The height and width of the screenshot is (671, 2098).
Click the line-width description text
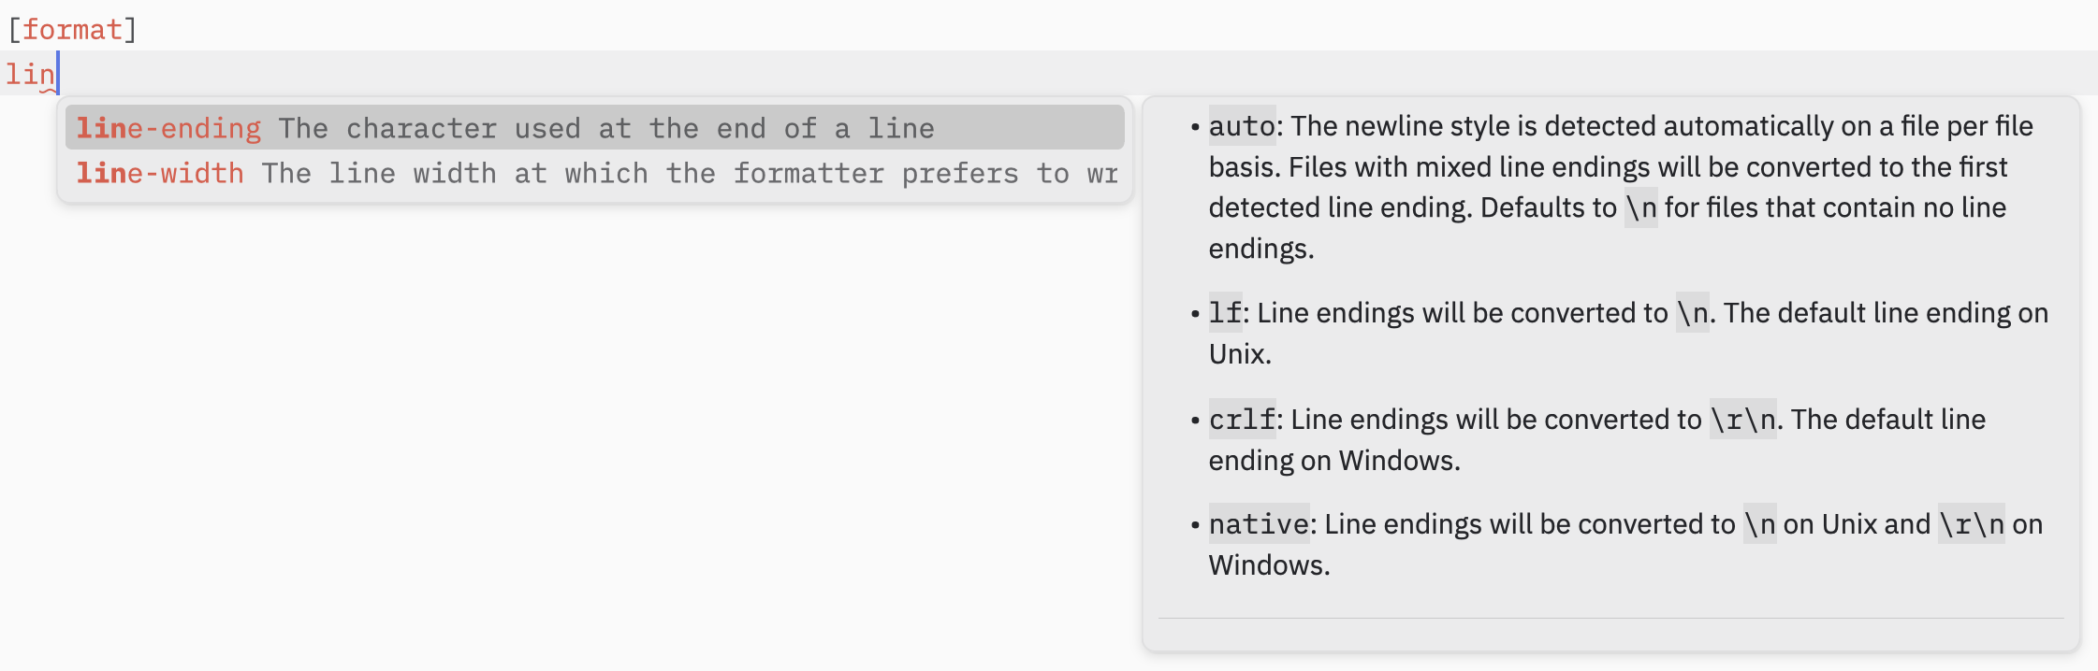click(690, 173)
